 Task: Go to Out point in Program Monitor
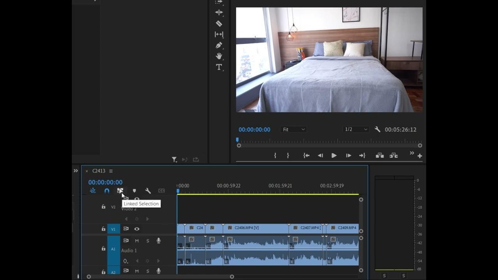tap(362, 156)
